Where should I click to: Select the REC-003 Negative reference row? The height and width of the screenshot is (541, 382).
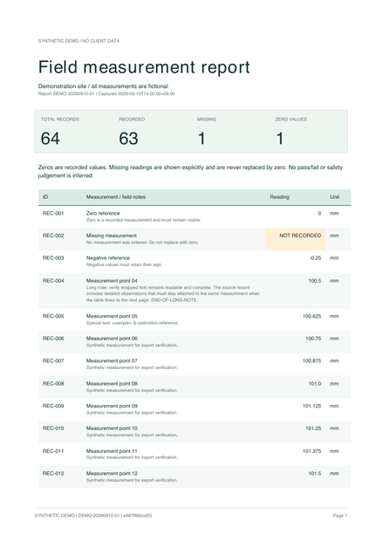coord(194,262)
